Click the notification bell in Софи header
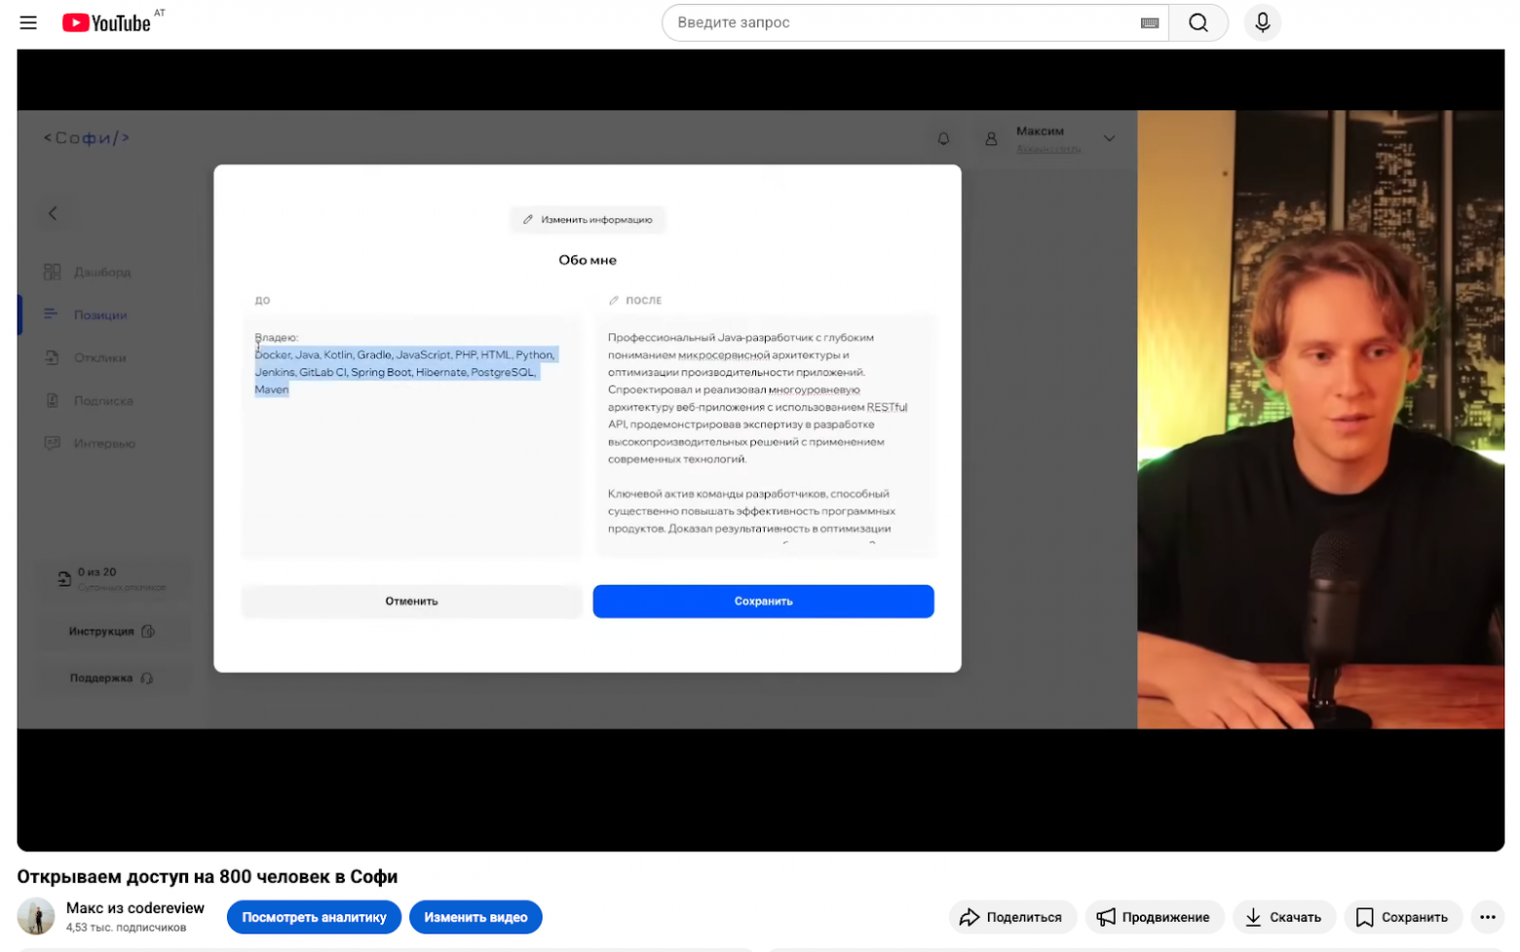This screenshot has height=952, width=1520. (x=943, y=138)
